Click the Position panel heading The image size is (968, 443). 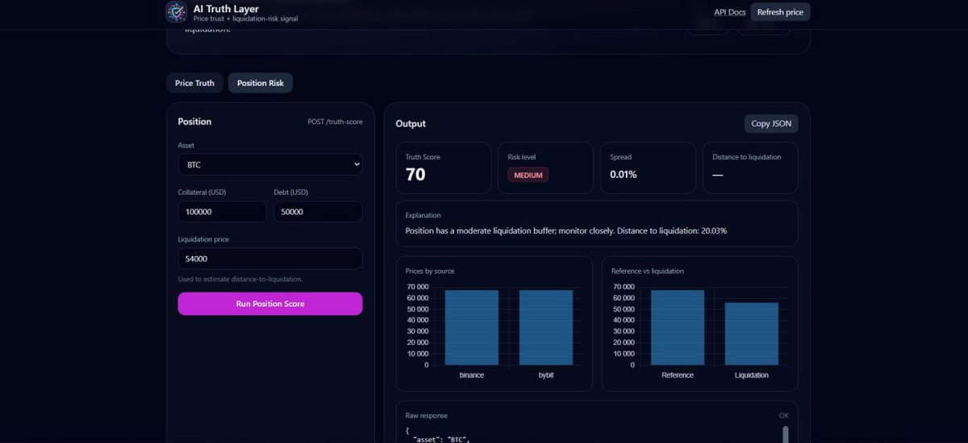pyautogui.click(x=194, y=122)
